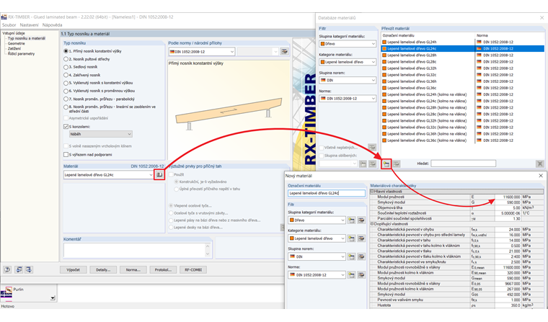This screenshot has height=322, width=548.
Task: Open Norma dropdown in Nový materiál dialog
Action: pos(317,275)
